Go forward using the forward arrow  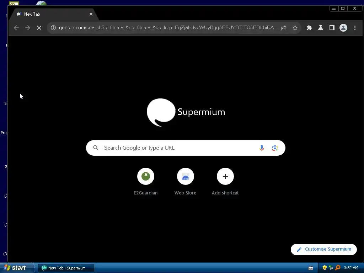pyautogui.click(x=28, y=28)
